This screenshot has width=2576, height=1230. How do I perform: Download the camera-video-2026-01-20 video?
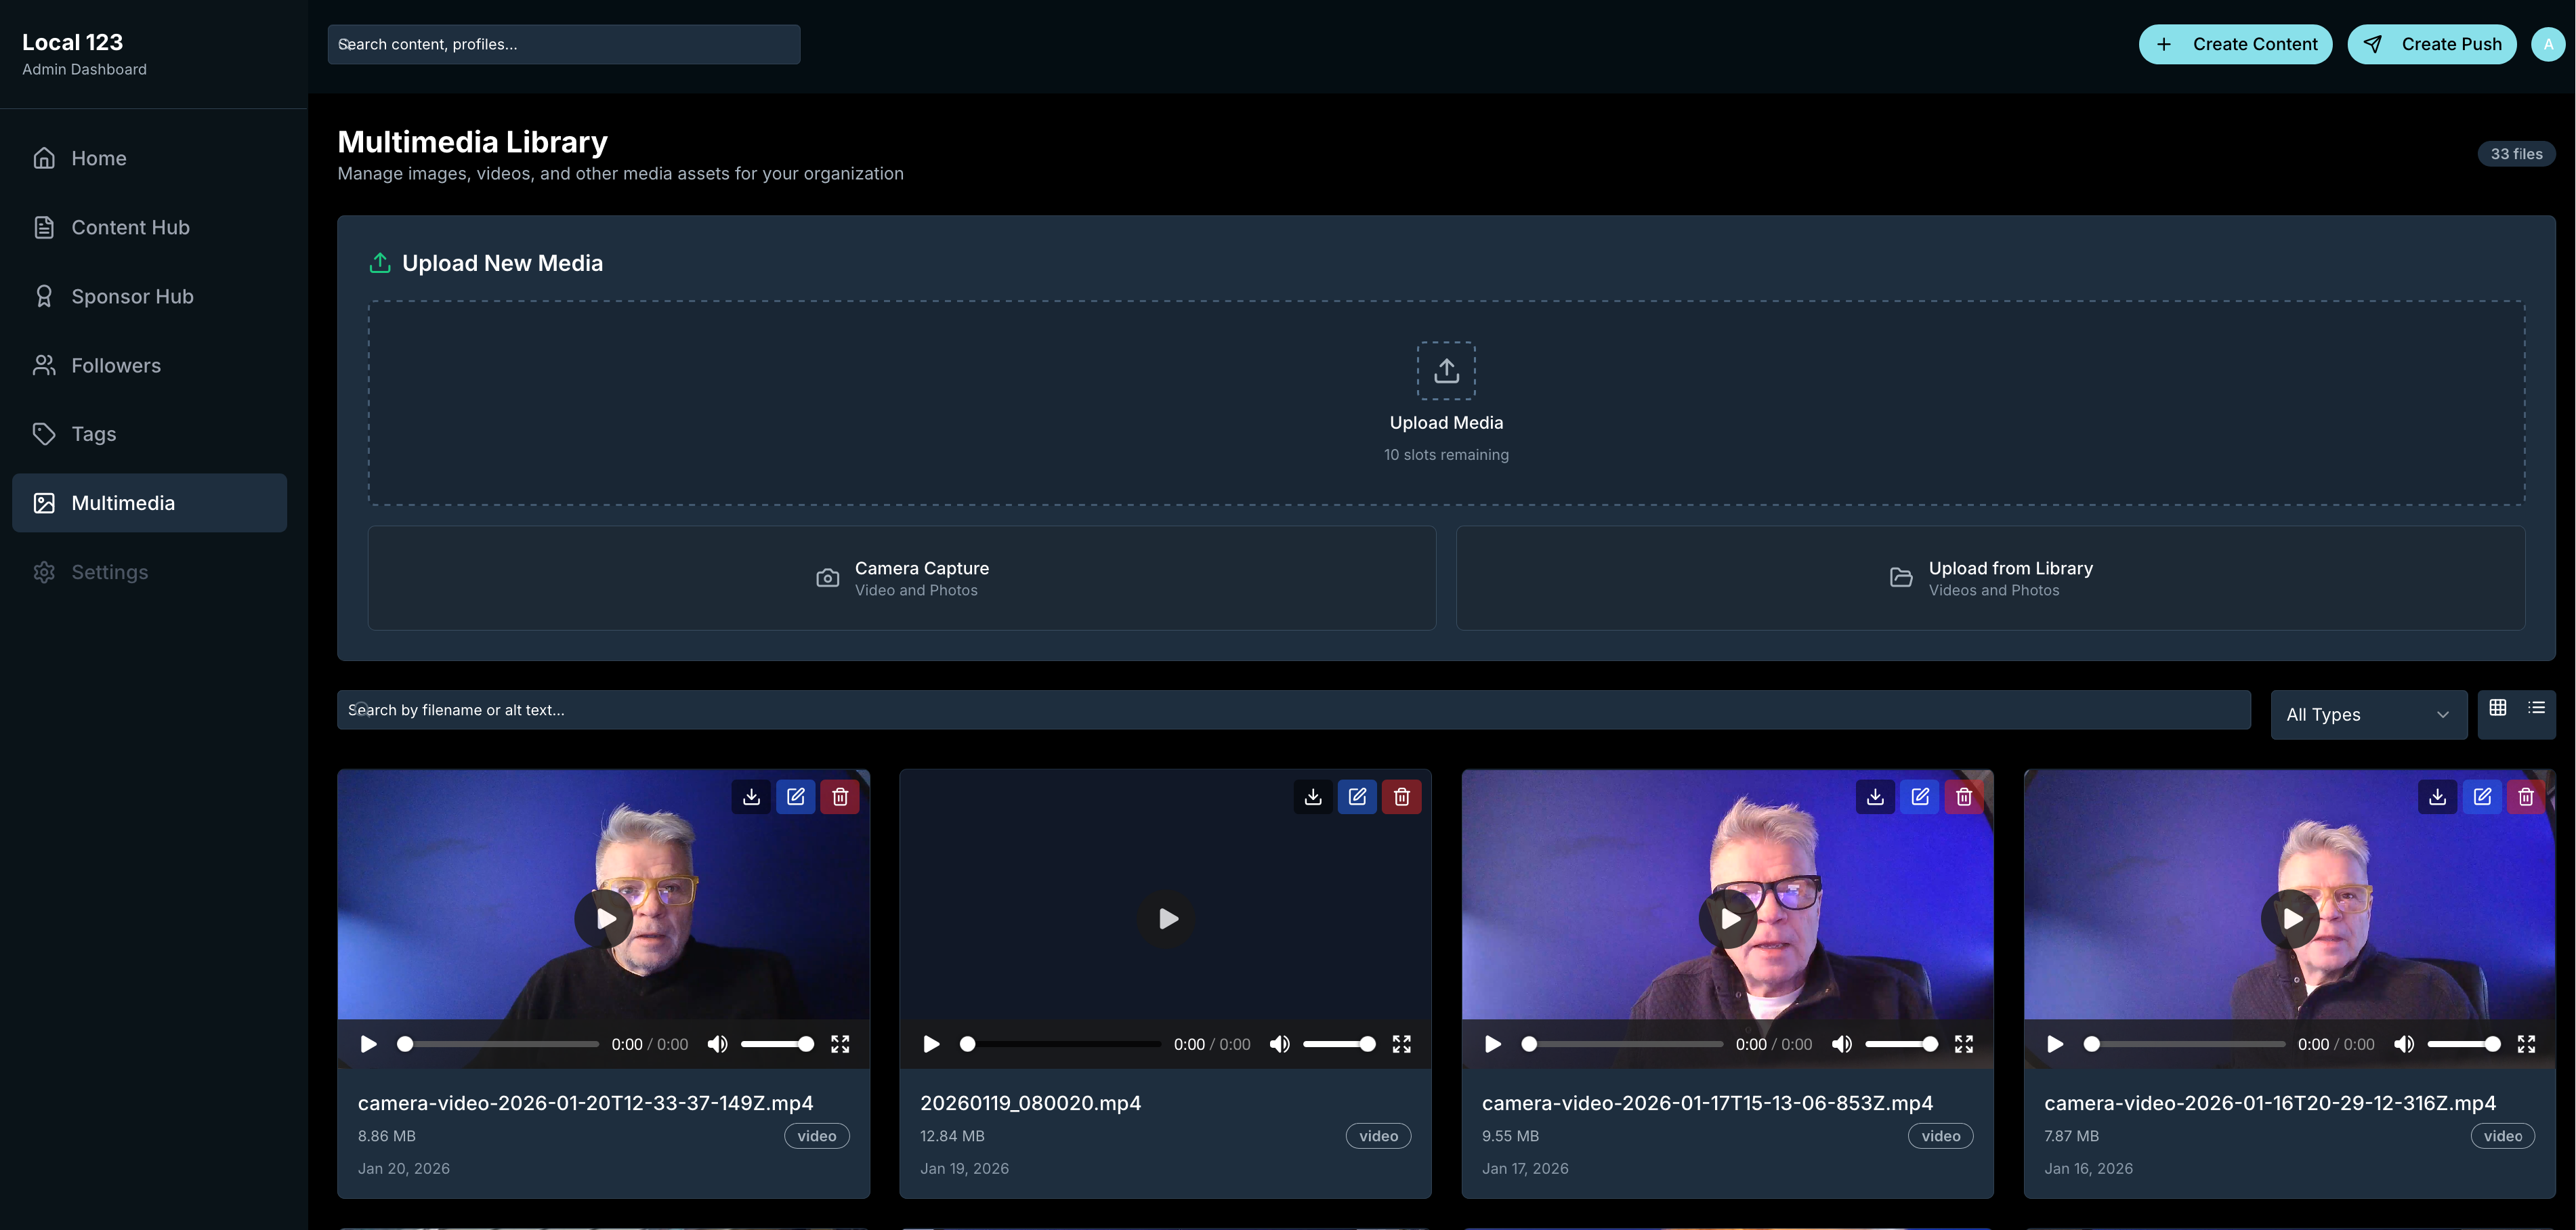pyautogui.click(x=751, y=796)
